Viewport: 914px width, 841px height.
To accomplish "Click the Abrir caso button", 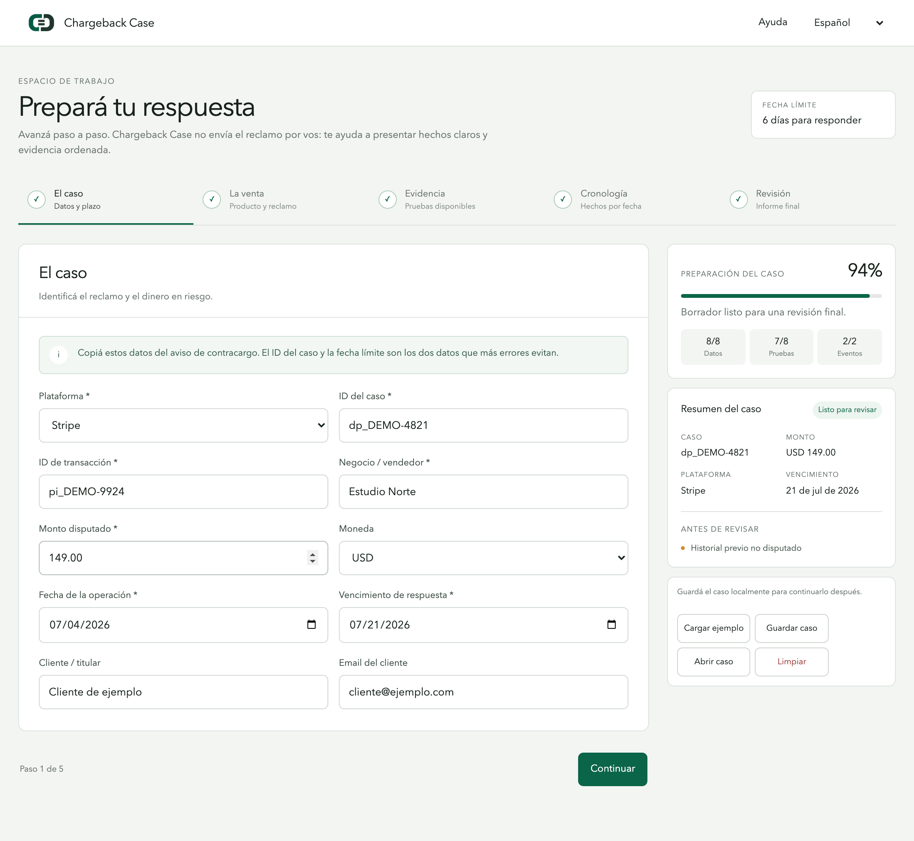I will tap(713, 662).
